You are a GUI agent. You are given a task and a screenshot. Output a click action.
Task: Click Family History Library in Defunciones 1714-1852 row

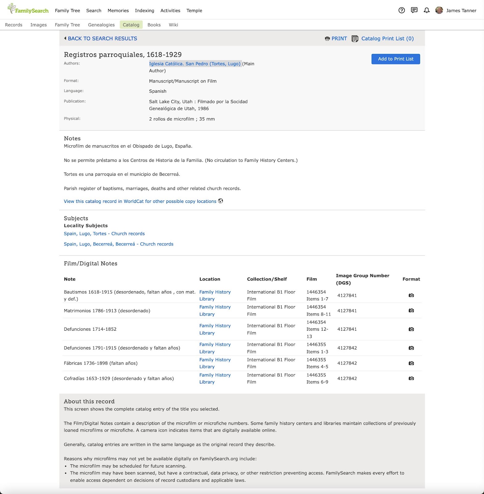[215, 329]
